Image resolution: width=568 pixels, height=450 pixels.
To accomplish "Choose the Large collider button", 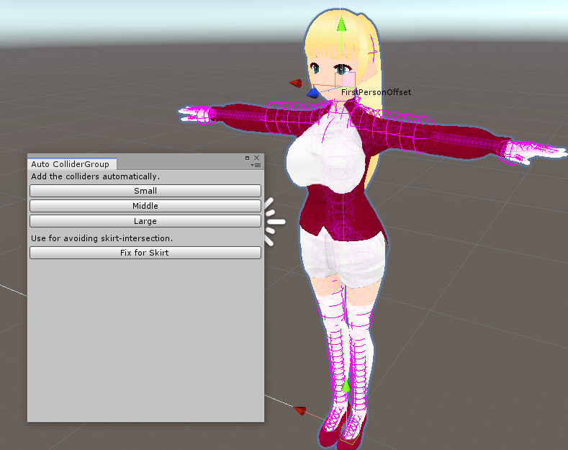I will pyautogui.click(x=145, y=221).
